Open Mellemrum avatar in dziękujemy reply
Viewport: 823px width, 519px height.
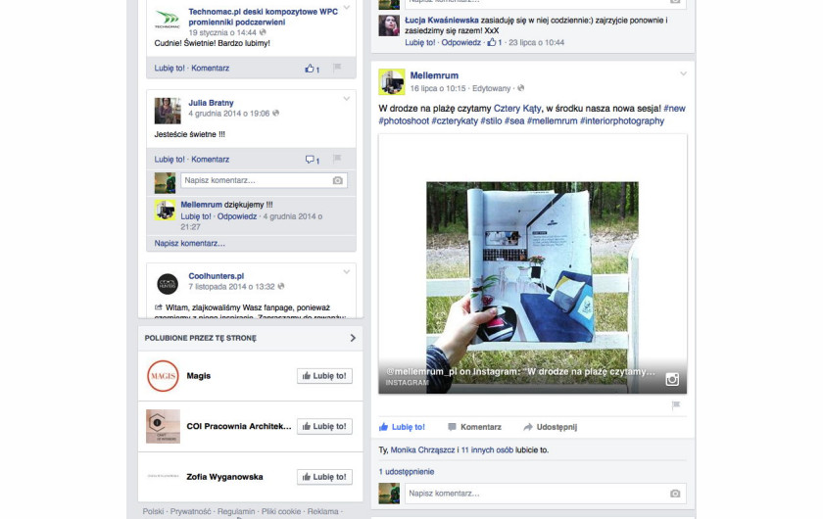click(165, 210)
